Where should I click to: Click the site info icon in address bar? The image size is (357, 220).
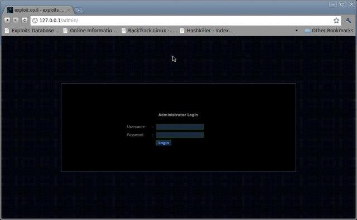[x=35, y=21]
